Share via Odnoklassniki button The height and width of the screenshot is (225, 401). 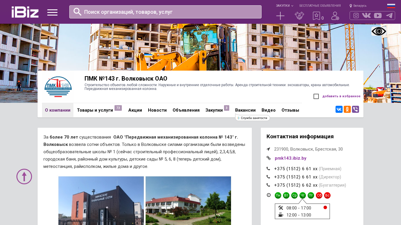tap(347, 109)
